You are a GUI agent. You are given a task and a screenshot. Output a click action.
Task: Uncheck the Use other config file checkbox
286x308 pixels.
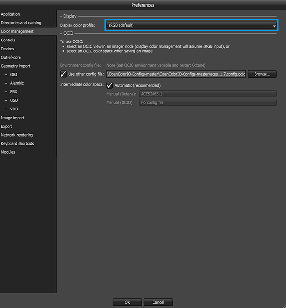63,74
